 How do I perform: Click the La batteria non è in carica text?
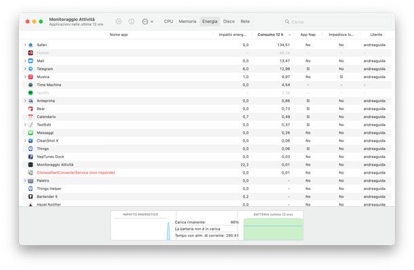(197, 229)
